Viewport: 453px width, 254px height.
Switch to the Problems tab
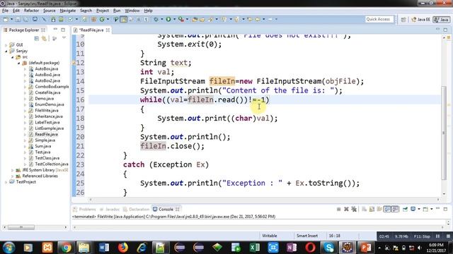tap(84, 210)
